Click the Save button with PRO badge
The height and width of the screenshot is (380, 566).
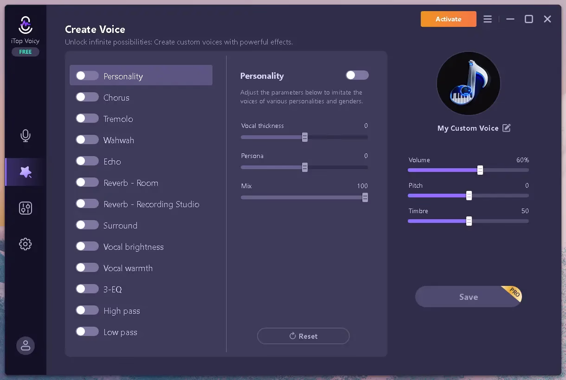pyautogui.click(x=468, y=297)
